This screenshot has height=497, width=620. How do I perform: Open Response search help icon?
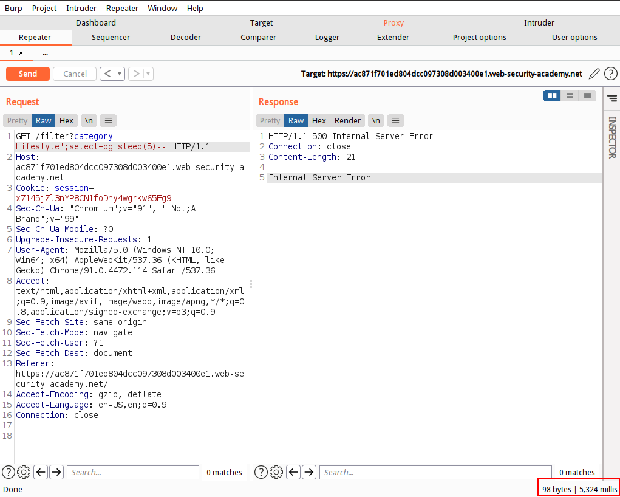[261, 472]
